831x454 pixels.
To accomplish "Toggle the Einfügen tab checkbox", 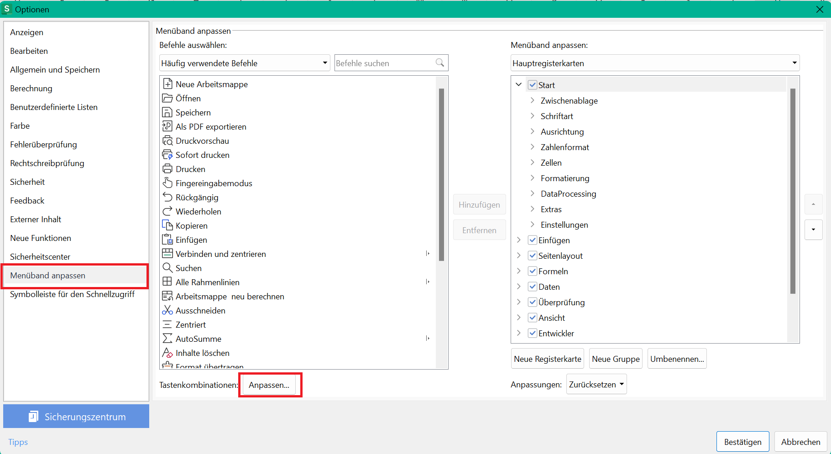I will click(x=533, y=240).
